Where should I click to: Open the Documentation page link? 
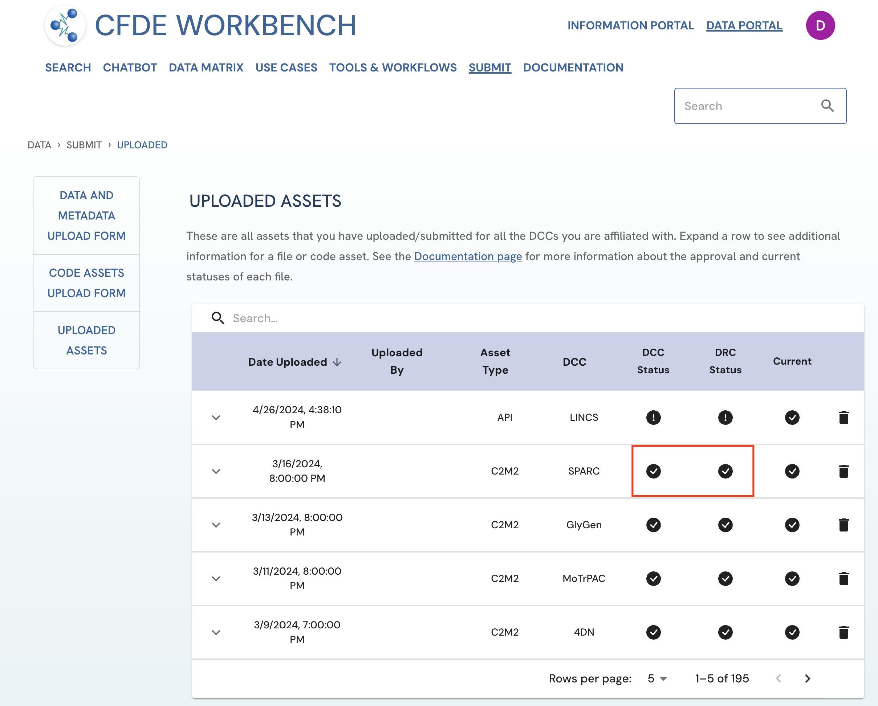pyautogui.click(x=468, y=256)
